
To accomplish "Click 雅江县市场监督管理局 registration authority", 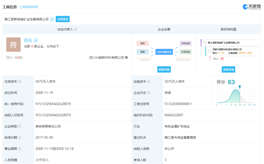I will (180, 137).
